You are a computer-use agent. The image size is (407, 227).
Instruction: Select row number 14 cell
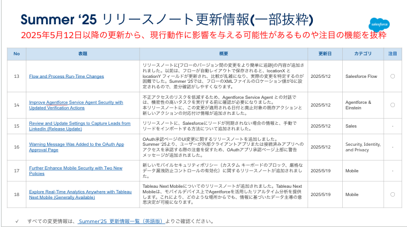[17, 105]
